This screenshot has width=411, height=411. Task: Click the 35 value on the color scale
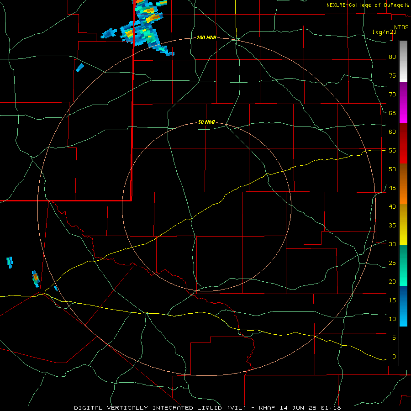[392, 226]
